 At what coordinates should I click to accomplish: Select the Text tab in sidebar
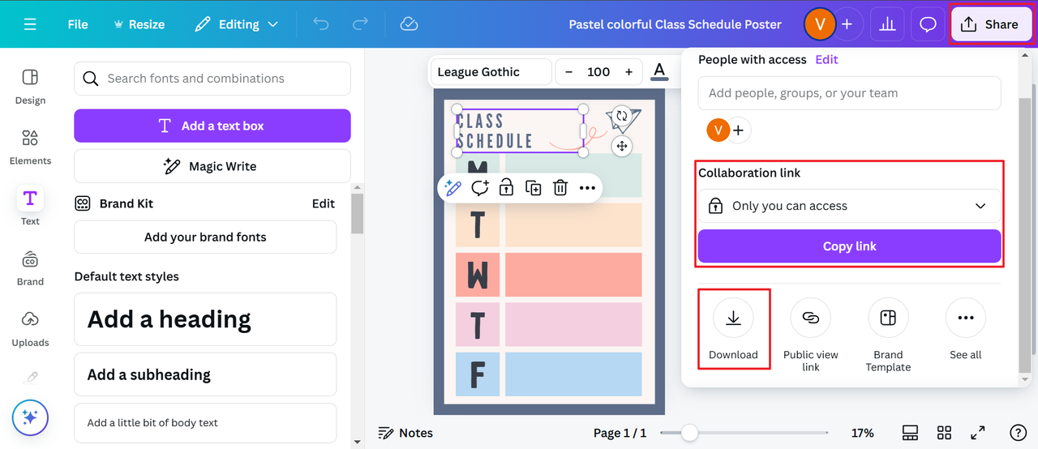point(30,207)
